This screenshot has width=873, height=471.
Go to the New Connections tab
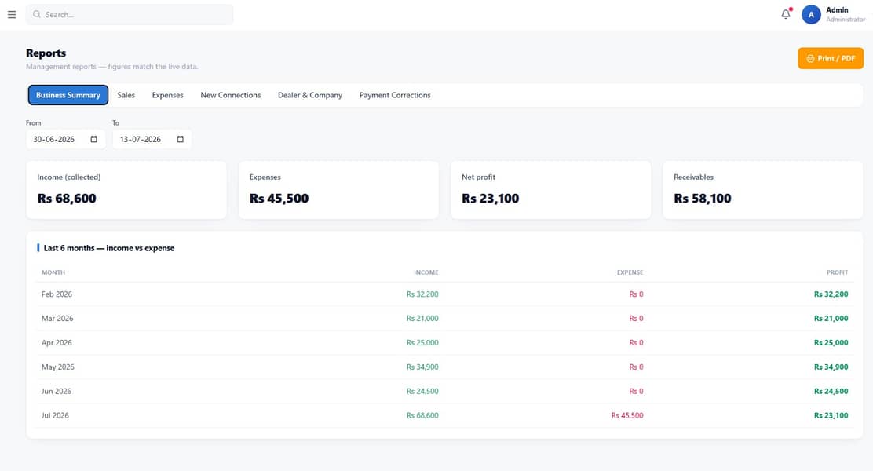click(231, 95)
